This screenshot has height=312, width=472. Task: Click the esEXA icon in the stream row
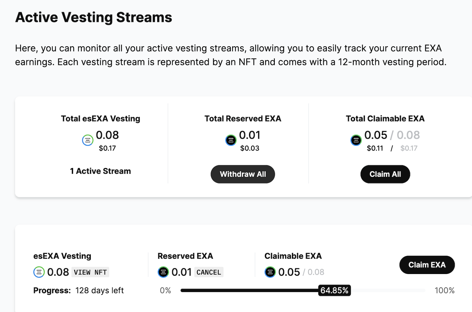(x=39, y=272)
